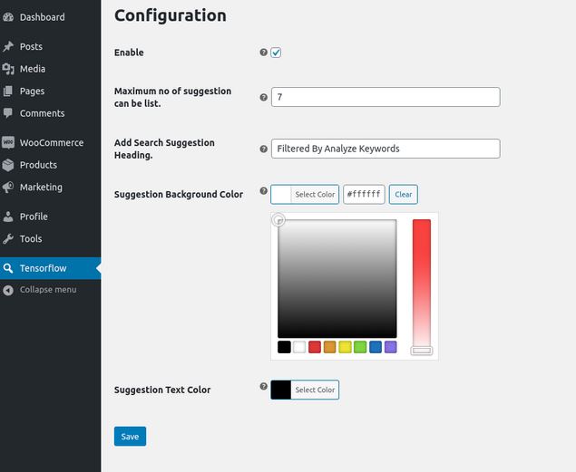Viewport: 576px width, 472px height.
Task: Collapse menu arrow in sidebar
Action: click(8, 290)
